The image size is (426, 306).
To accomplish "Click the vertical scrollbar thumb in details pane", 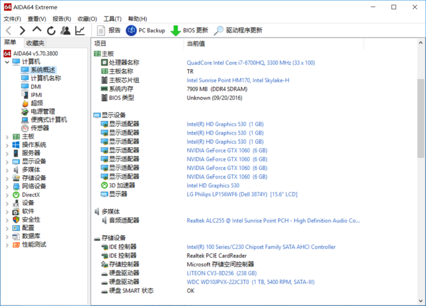I will [421, 118].
